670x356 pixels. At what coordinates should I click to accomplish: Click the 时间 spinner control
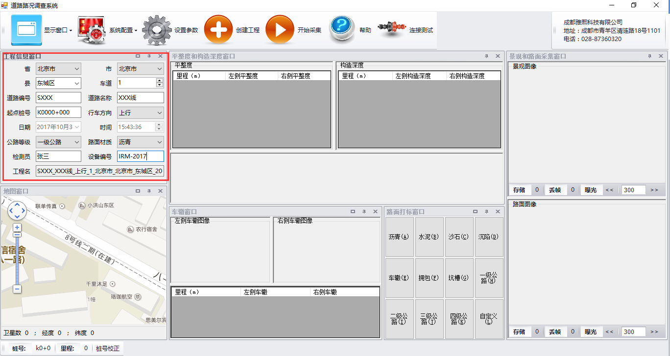click(159, 127)
